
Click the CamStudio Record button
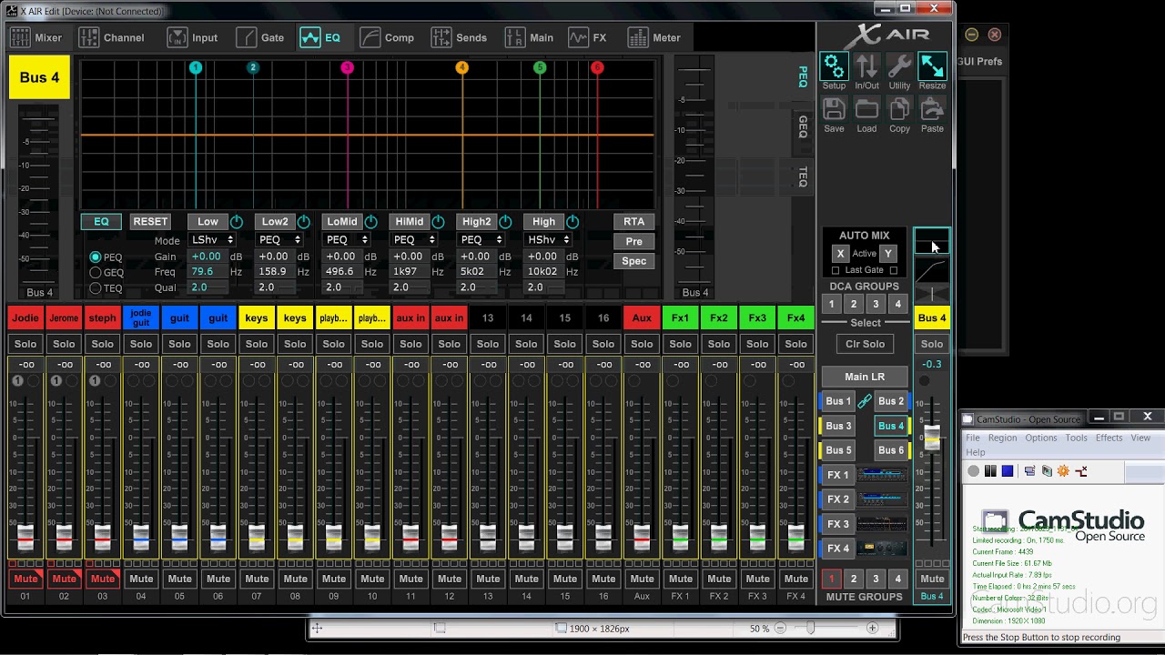(974, 471)
